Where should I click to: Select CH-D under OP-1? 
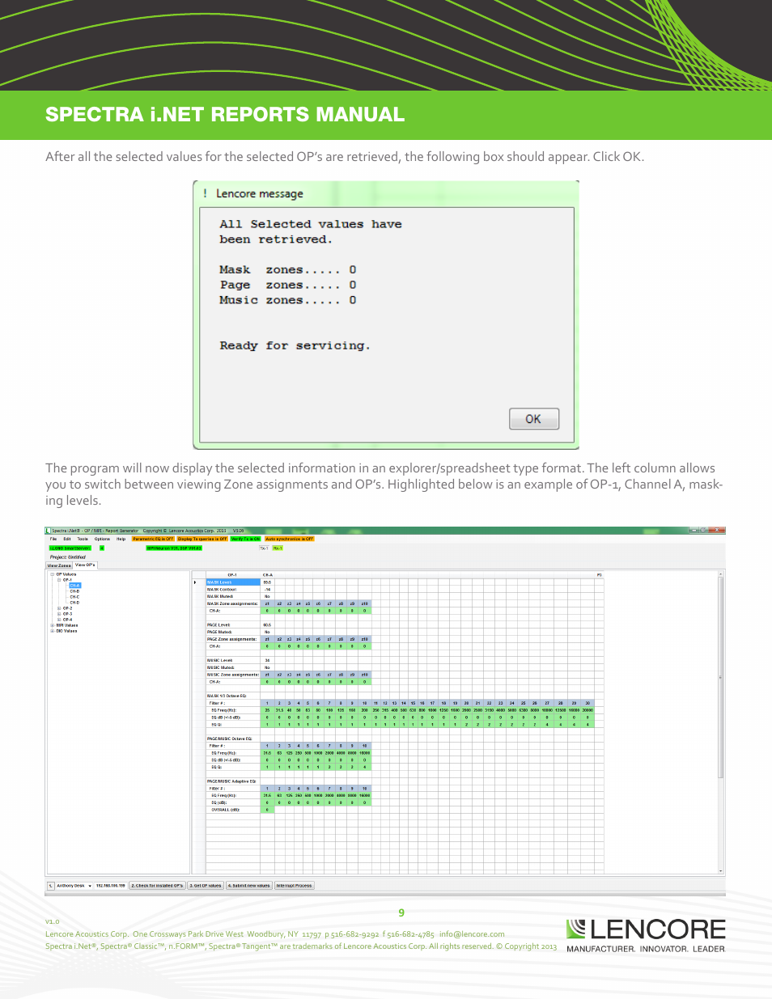point(74,603)
